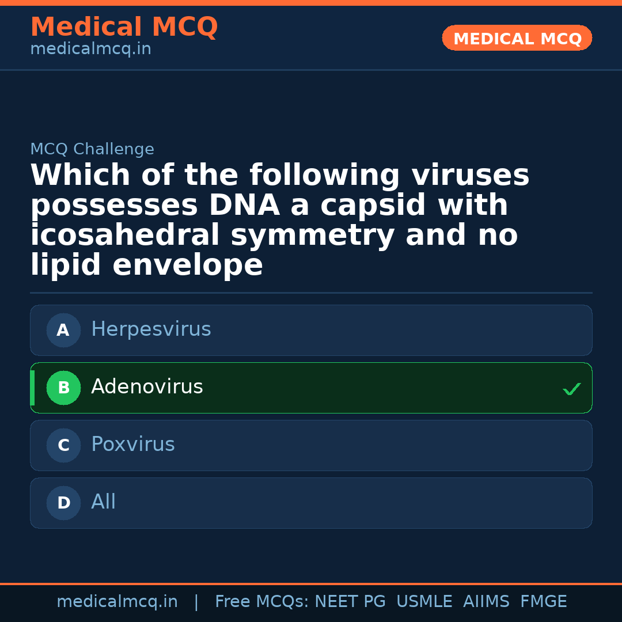Click the FMGE text in footer

(543, 602)
